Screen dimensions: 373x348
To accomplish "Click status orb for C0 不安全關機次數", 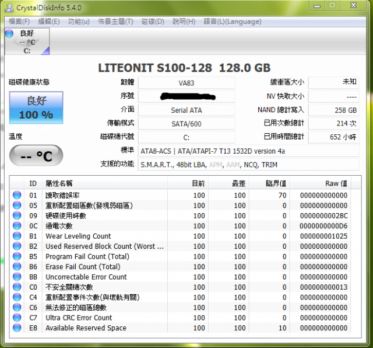I will pos(17,287).
